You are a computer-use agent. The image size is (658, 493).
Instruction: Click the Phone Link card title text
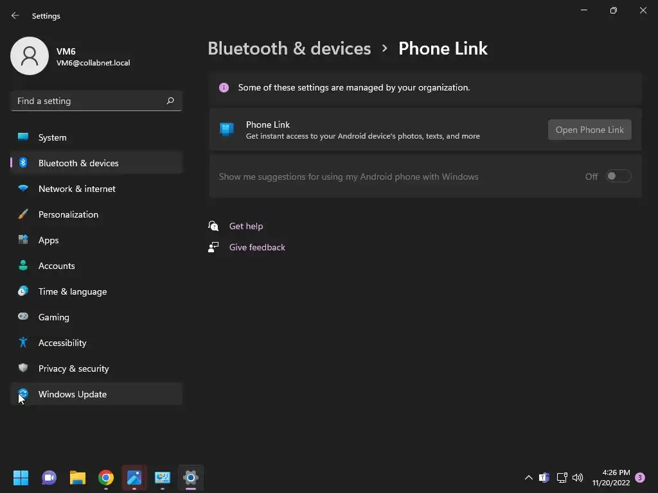click(x=268, y=125)
